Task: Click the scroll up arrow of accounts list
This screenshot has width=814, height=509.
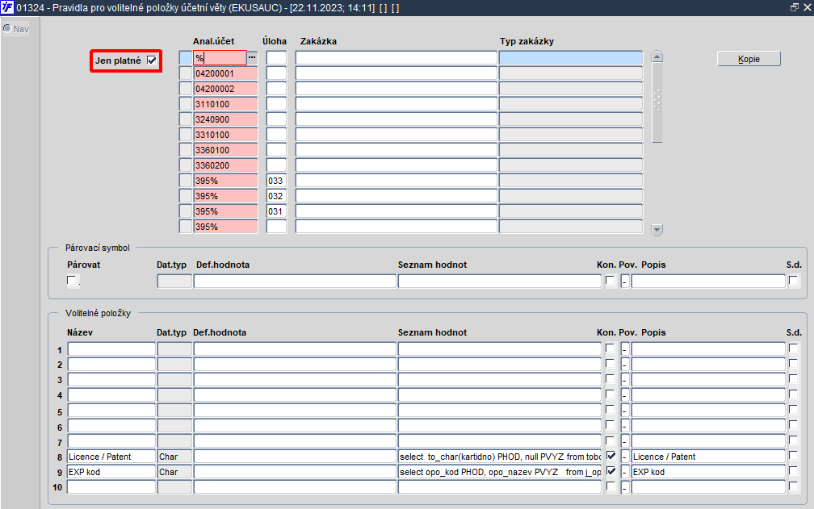Action: point(657,57)
